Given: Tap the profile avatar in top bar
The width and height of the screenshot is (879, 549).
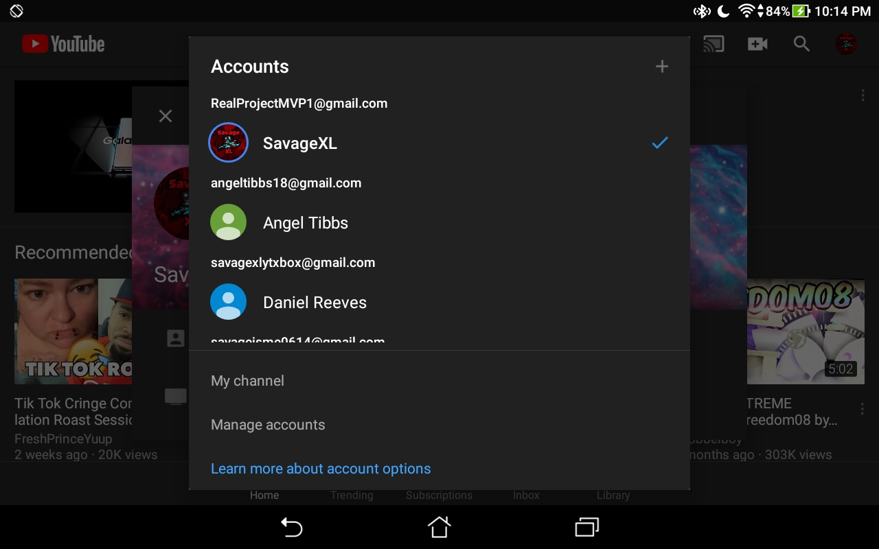Looking at the screenshot, I should [x=845, y=44].
